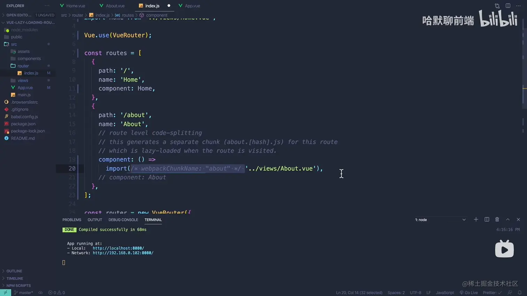Click 'router' in the breadcrumb

[x=77, y=15]
